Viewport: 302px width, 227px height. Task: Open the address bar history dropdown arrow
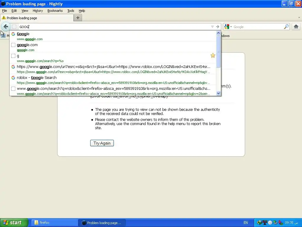212,27
